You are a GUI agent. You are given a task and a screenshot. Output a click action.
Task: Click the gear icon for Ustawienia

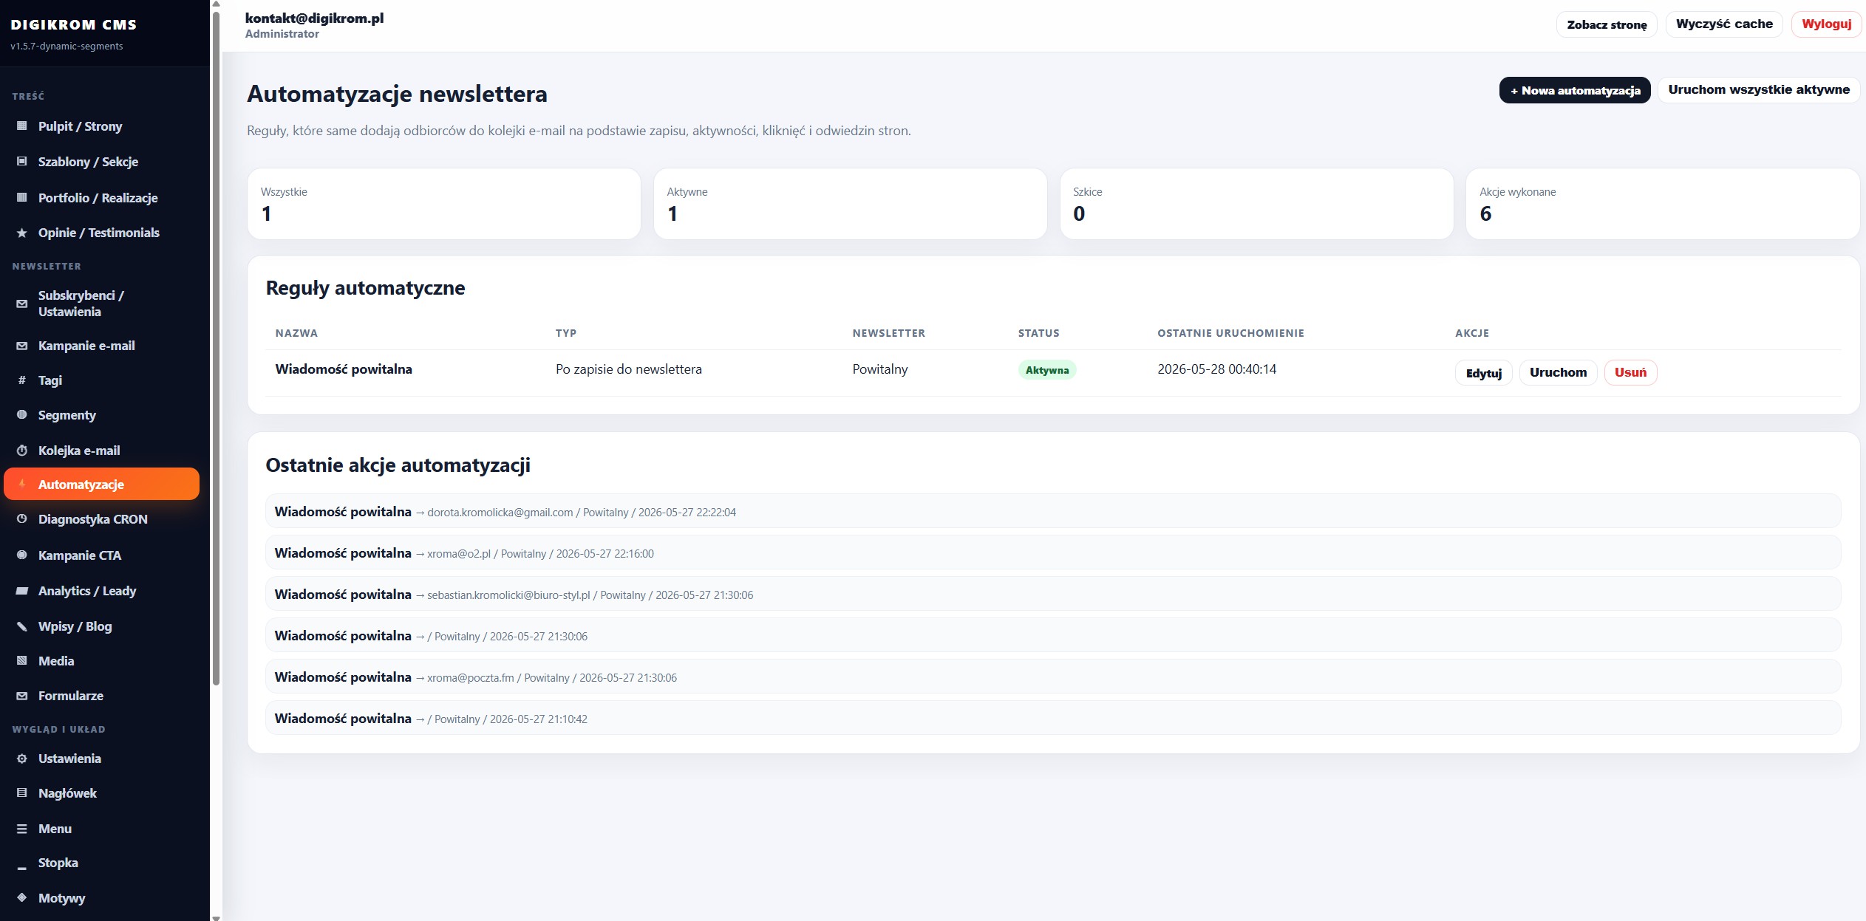point(22,759)
